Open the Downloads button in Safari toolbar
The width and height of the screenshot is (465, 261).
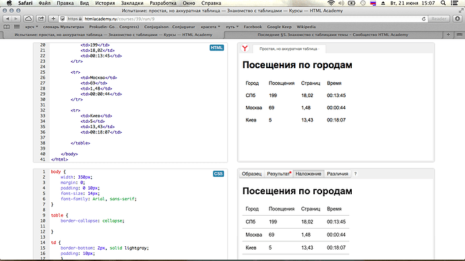[458, 19]
